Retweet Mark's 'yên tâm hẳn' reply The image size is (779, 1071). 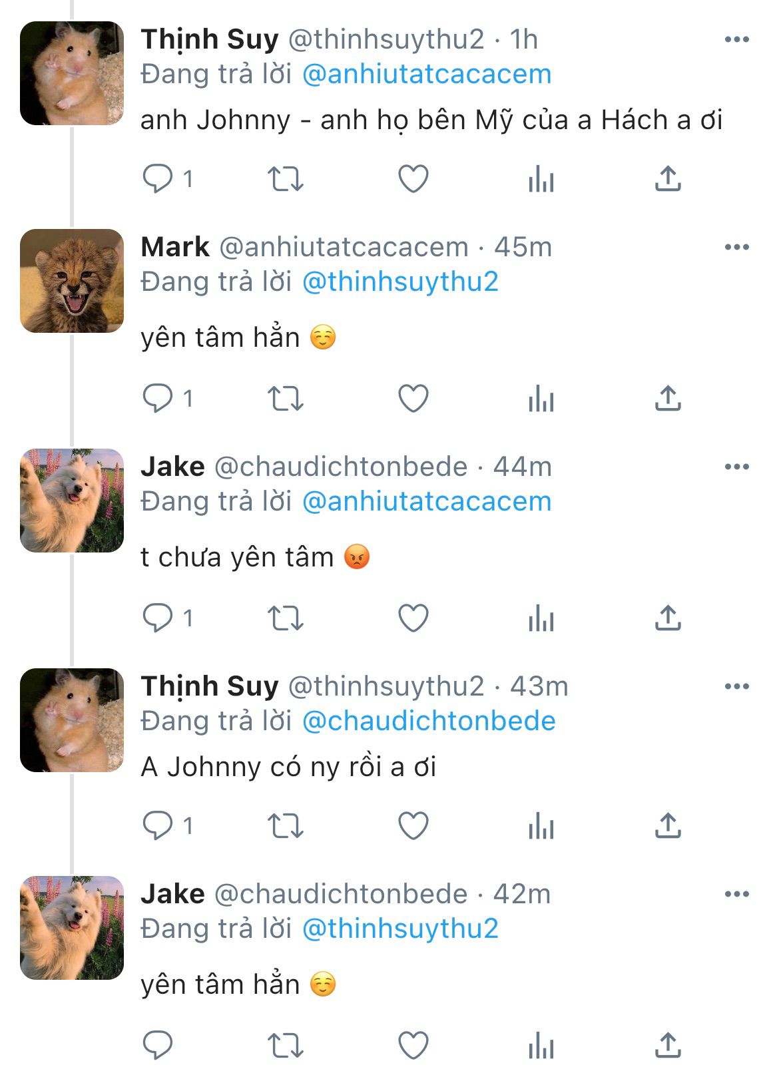click(285, 398)
